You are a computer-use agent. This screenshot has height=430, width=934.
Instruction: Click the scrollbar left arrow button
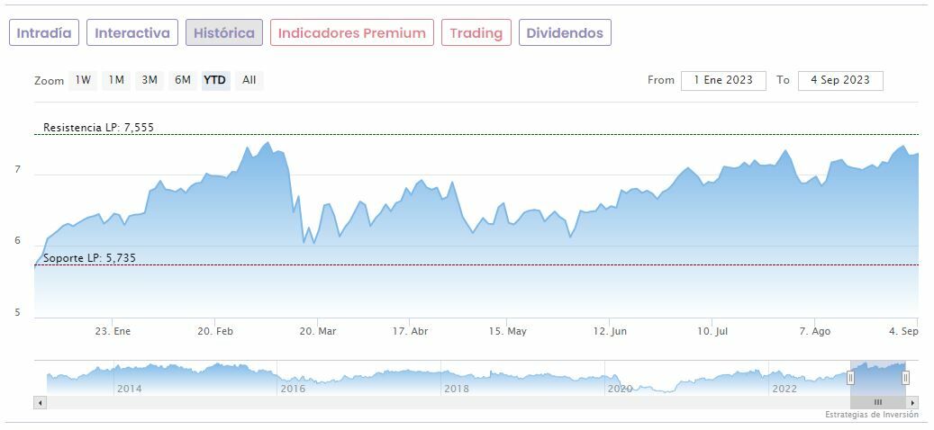(x=40, y=402)
